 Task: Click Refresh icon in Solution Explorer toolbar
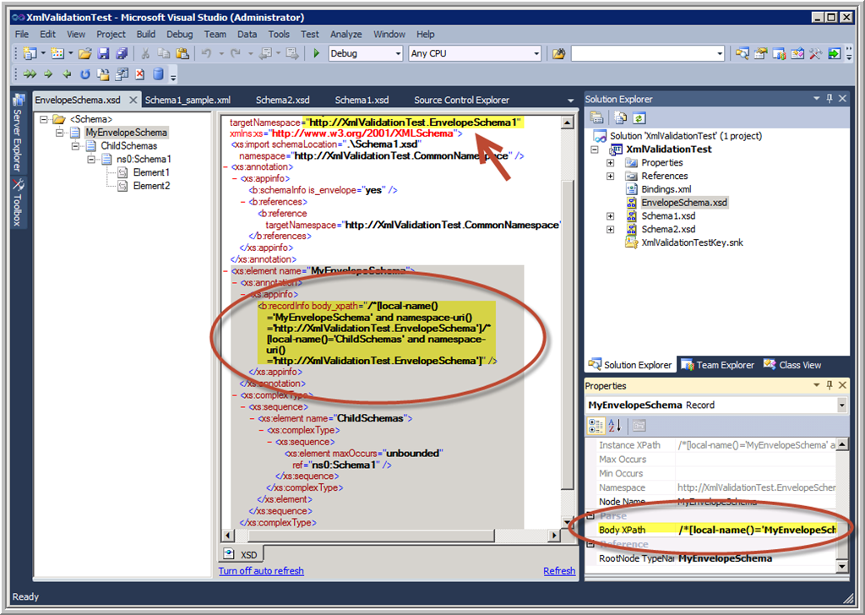(639, 118)
